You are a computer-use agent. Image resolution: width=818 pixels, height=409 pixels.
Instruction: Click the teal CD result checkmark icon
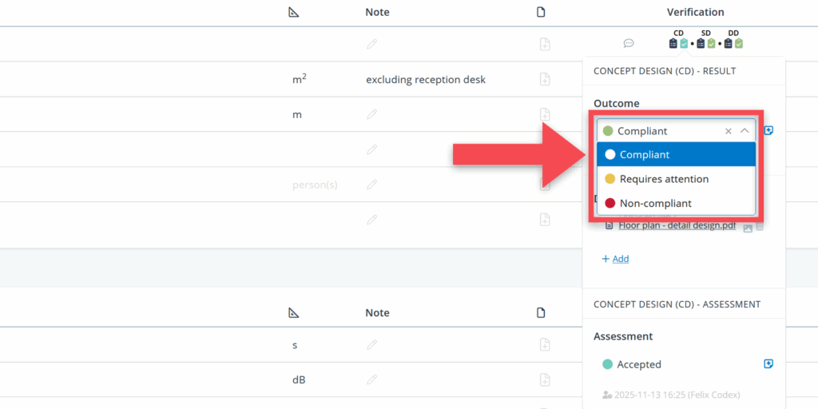[x=684, y=44]
